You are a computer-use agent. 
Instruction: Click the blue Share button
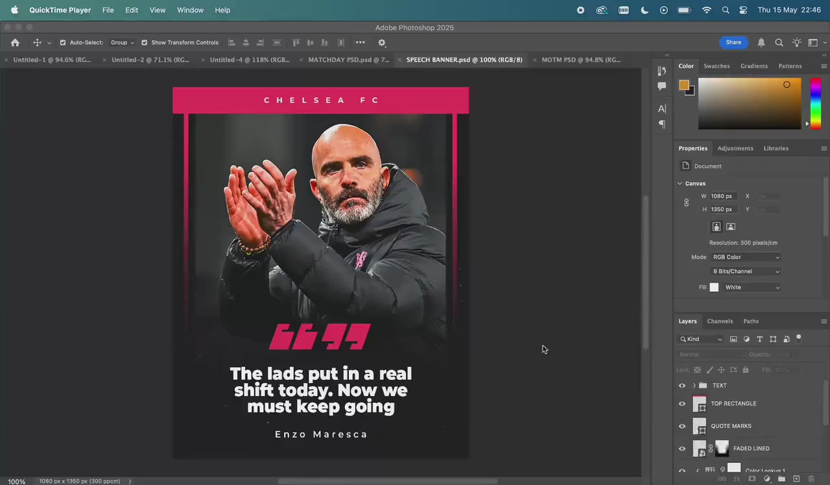pyautogui.click(x=733, y=42)
